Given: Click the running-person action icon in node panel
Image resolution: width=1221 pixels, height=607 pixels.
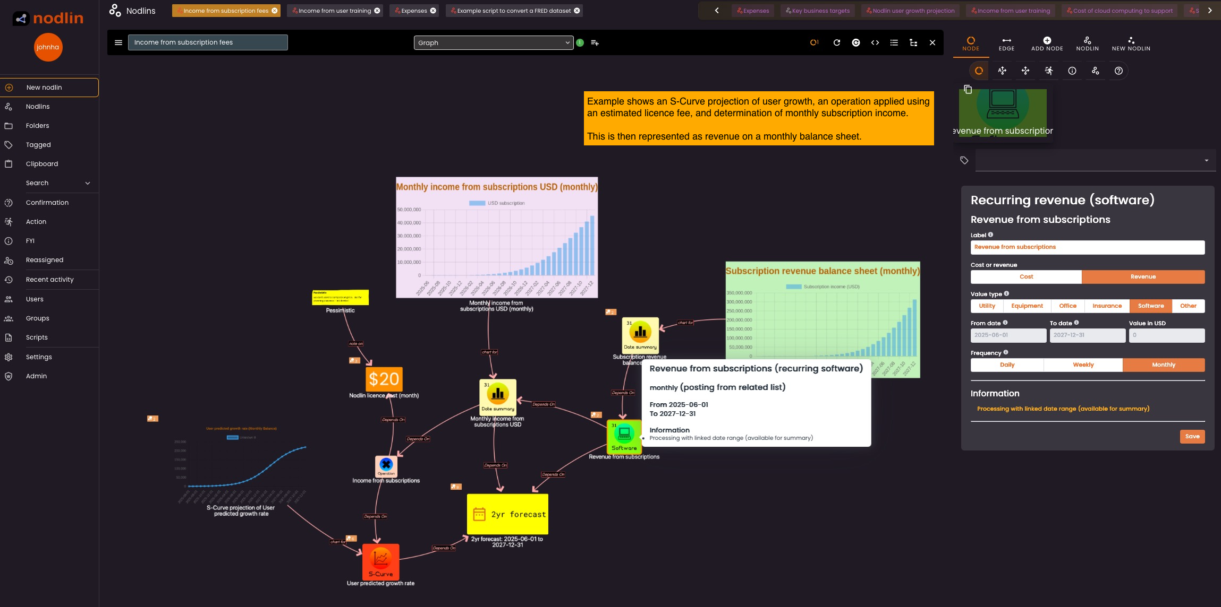Looking at the screenshot, I should pyautogui.click(x=1048, y=71).
